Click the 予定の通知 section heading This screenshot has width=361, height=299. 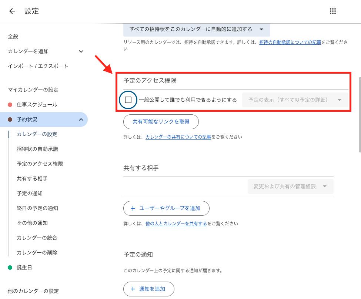coord(138,255)
